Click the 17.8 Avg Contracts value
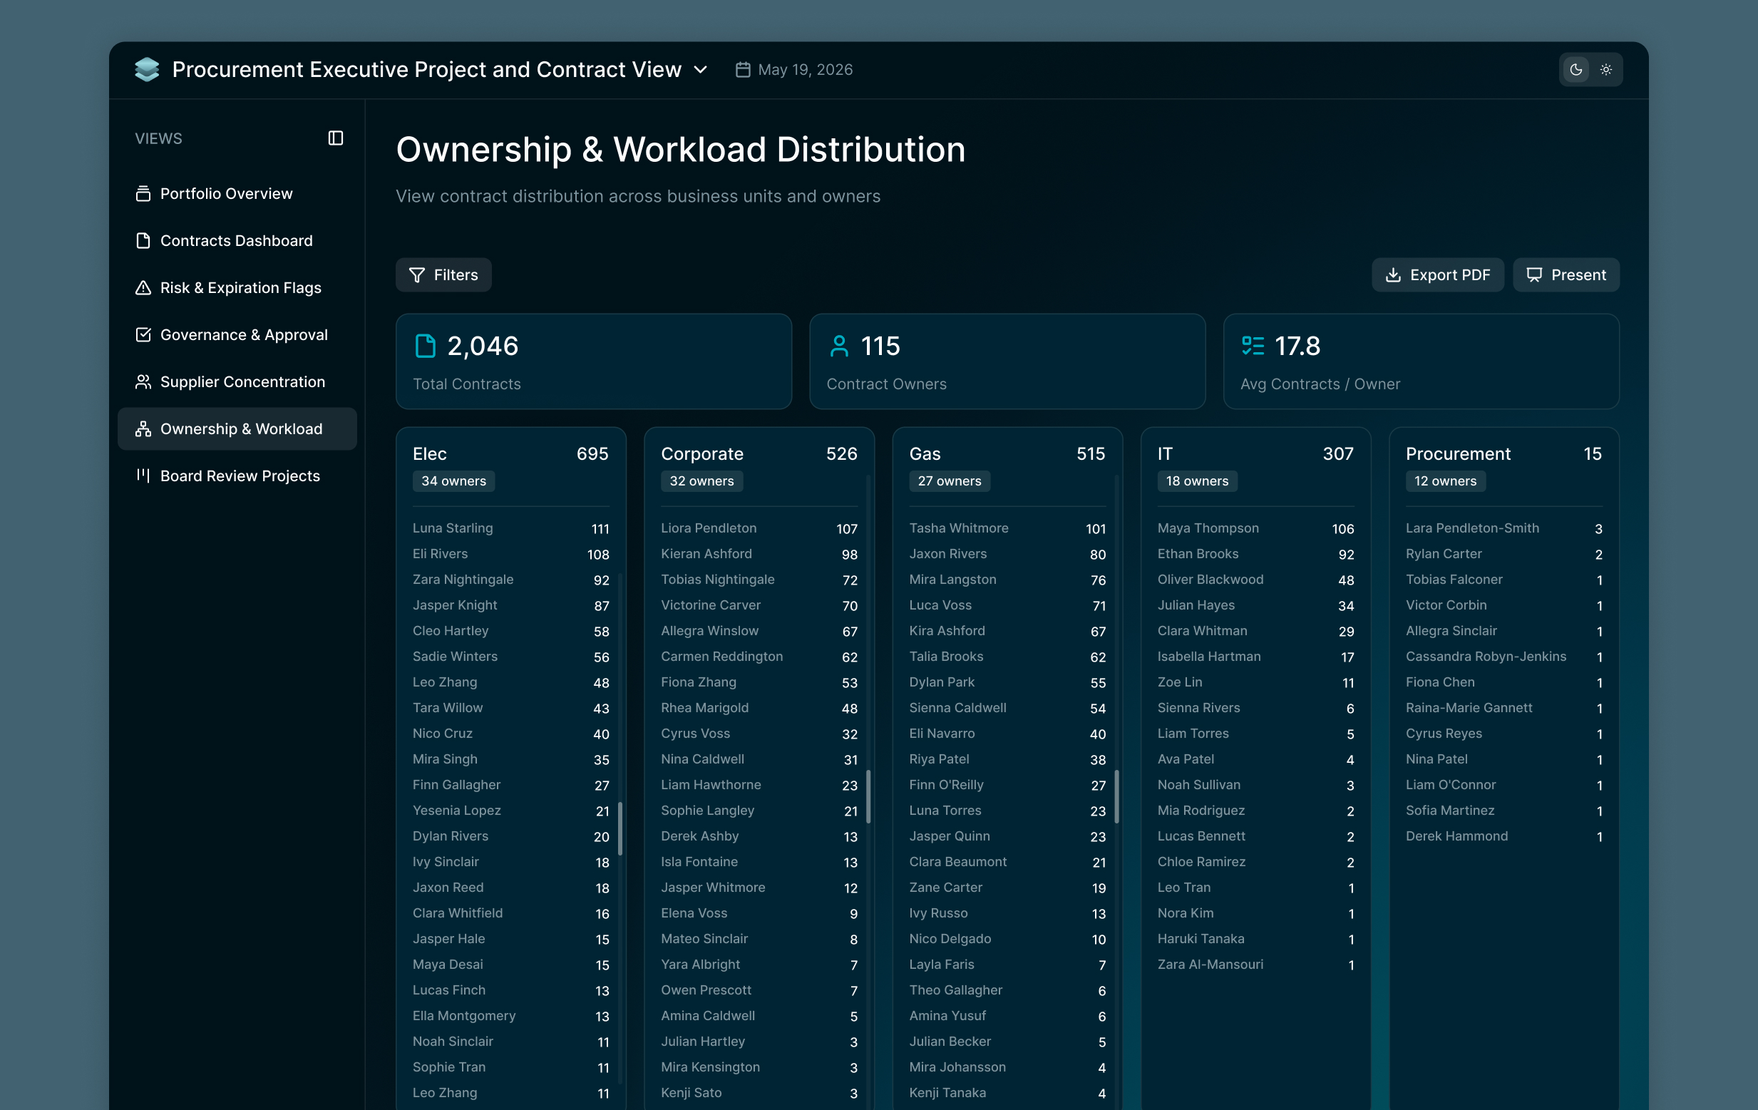Viewport: 1758px width, 1110px height. (x=1297, y=346)
